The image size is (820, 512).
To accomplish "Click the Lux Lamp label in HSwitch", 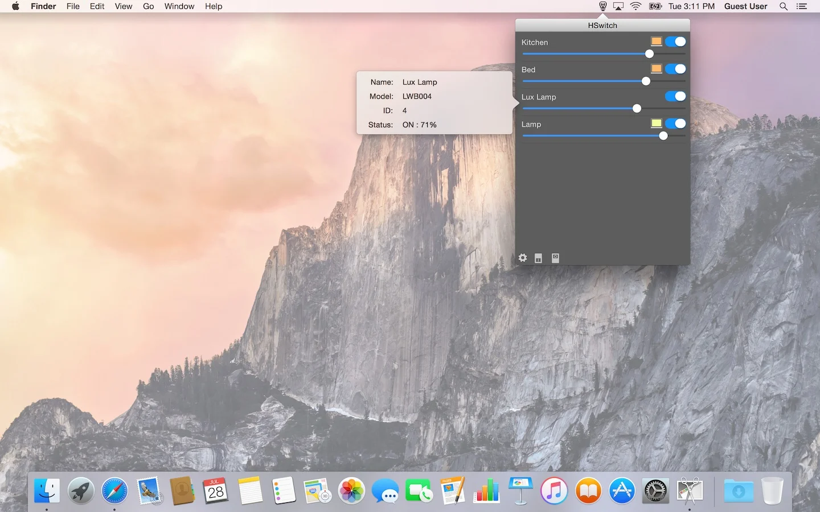I will tap(539, 97).
